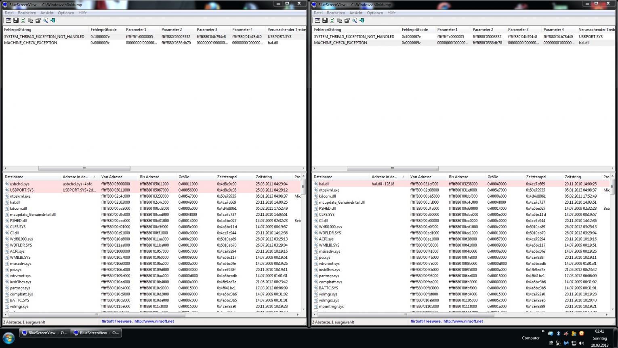Click Find icon in left window toolbar
The height and width of the screenshot is (348, 618).
46,20
